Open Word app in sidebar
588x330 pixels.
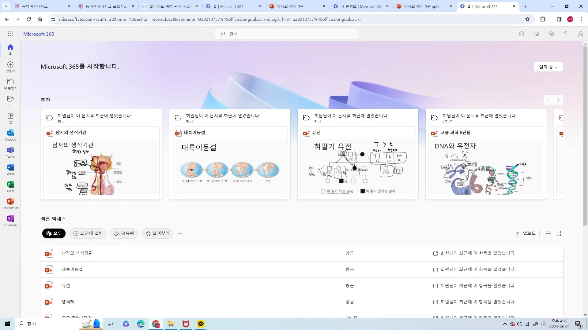[10, 169]
